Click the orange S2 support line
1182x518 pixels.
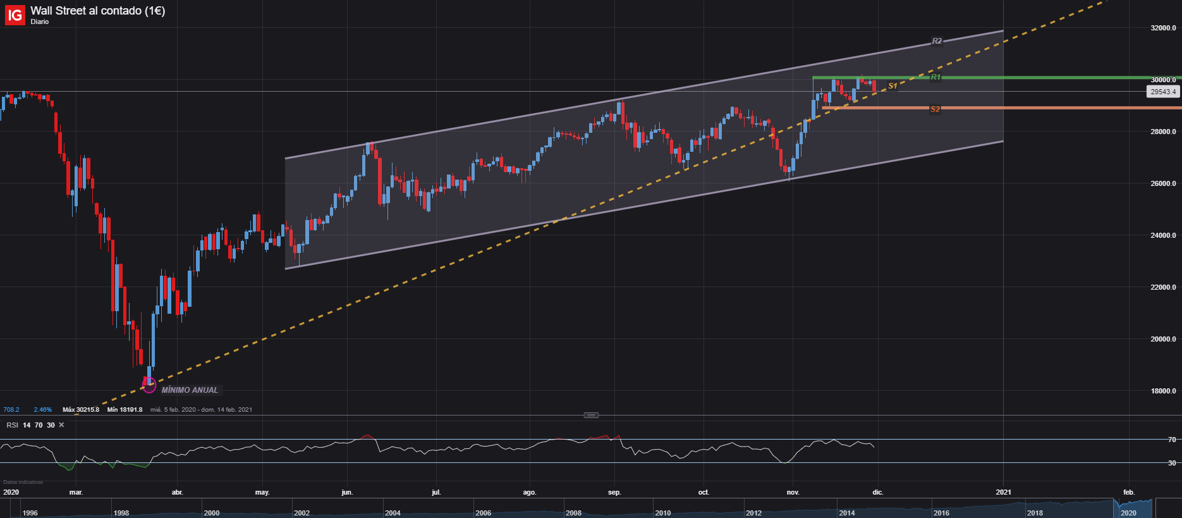(1002, 108)
